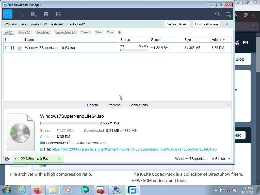This screenshot has height=195, width=260.
Task: Open the Blog link in browser page
Action: click(240, 59)
